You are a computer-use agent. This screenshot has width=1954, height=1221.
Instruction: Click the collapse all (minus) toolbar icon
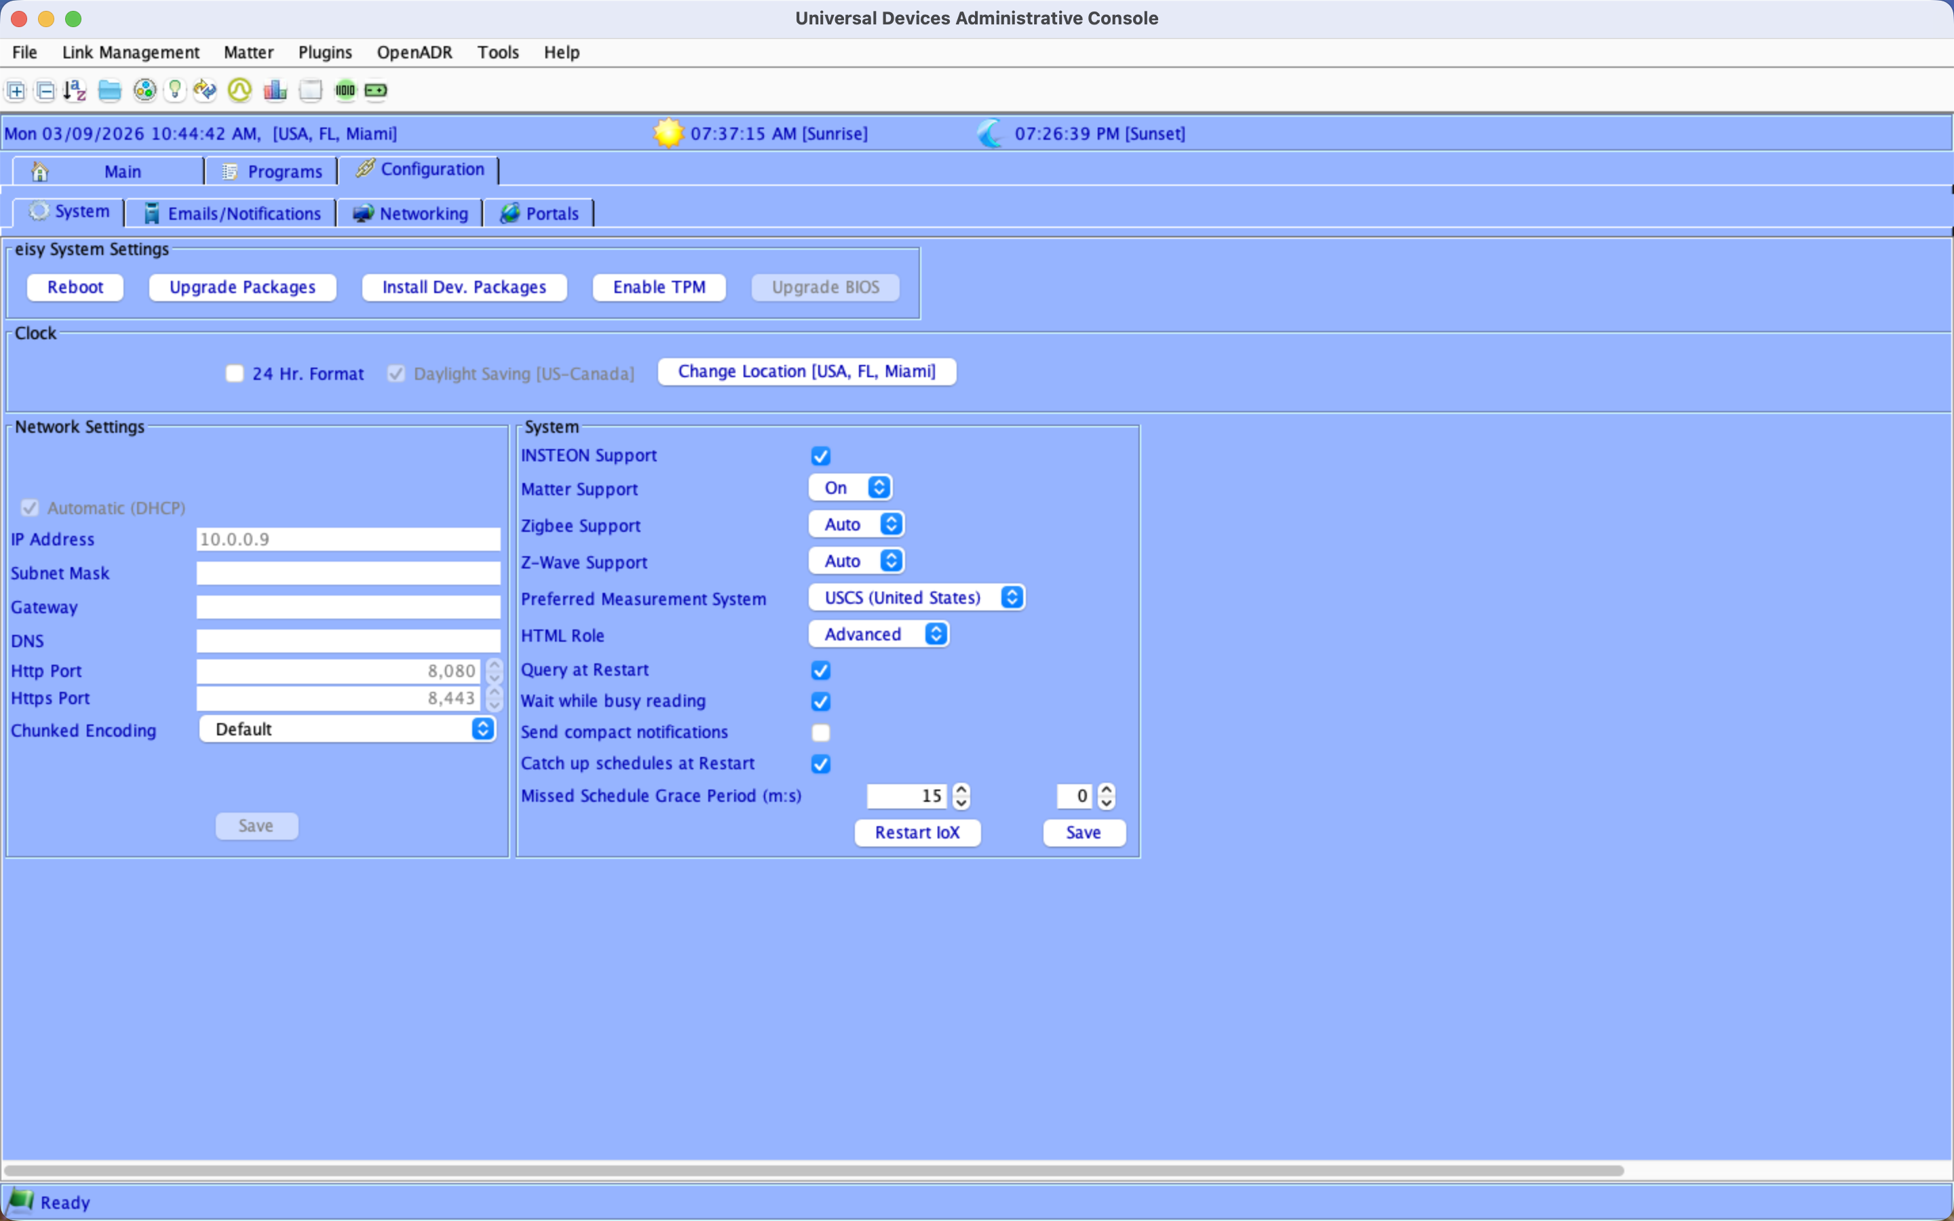click(46, 90)
